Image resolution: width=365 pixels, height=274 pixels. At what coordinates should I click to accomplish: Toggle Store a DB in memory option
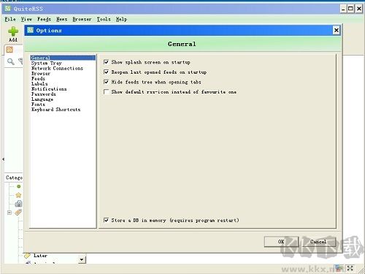106,220
